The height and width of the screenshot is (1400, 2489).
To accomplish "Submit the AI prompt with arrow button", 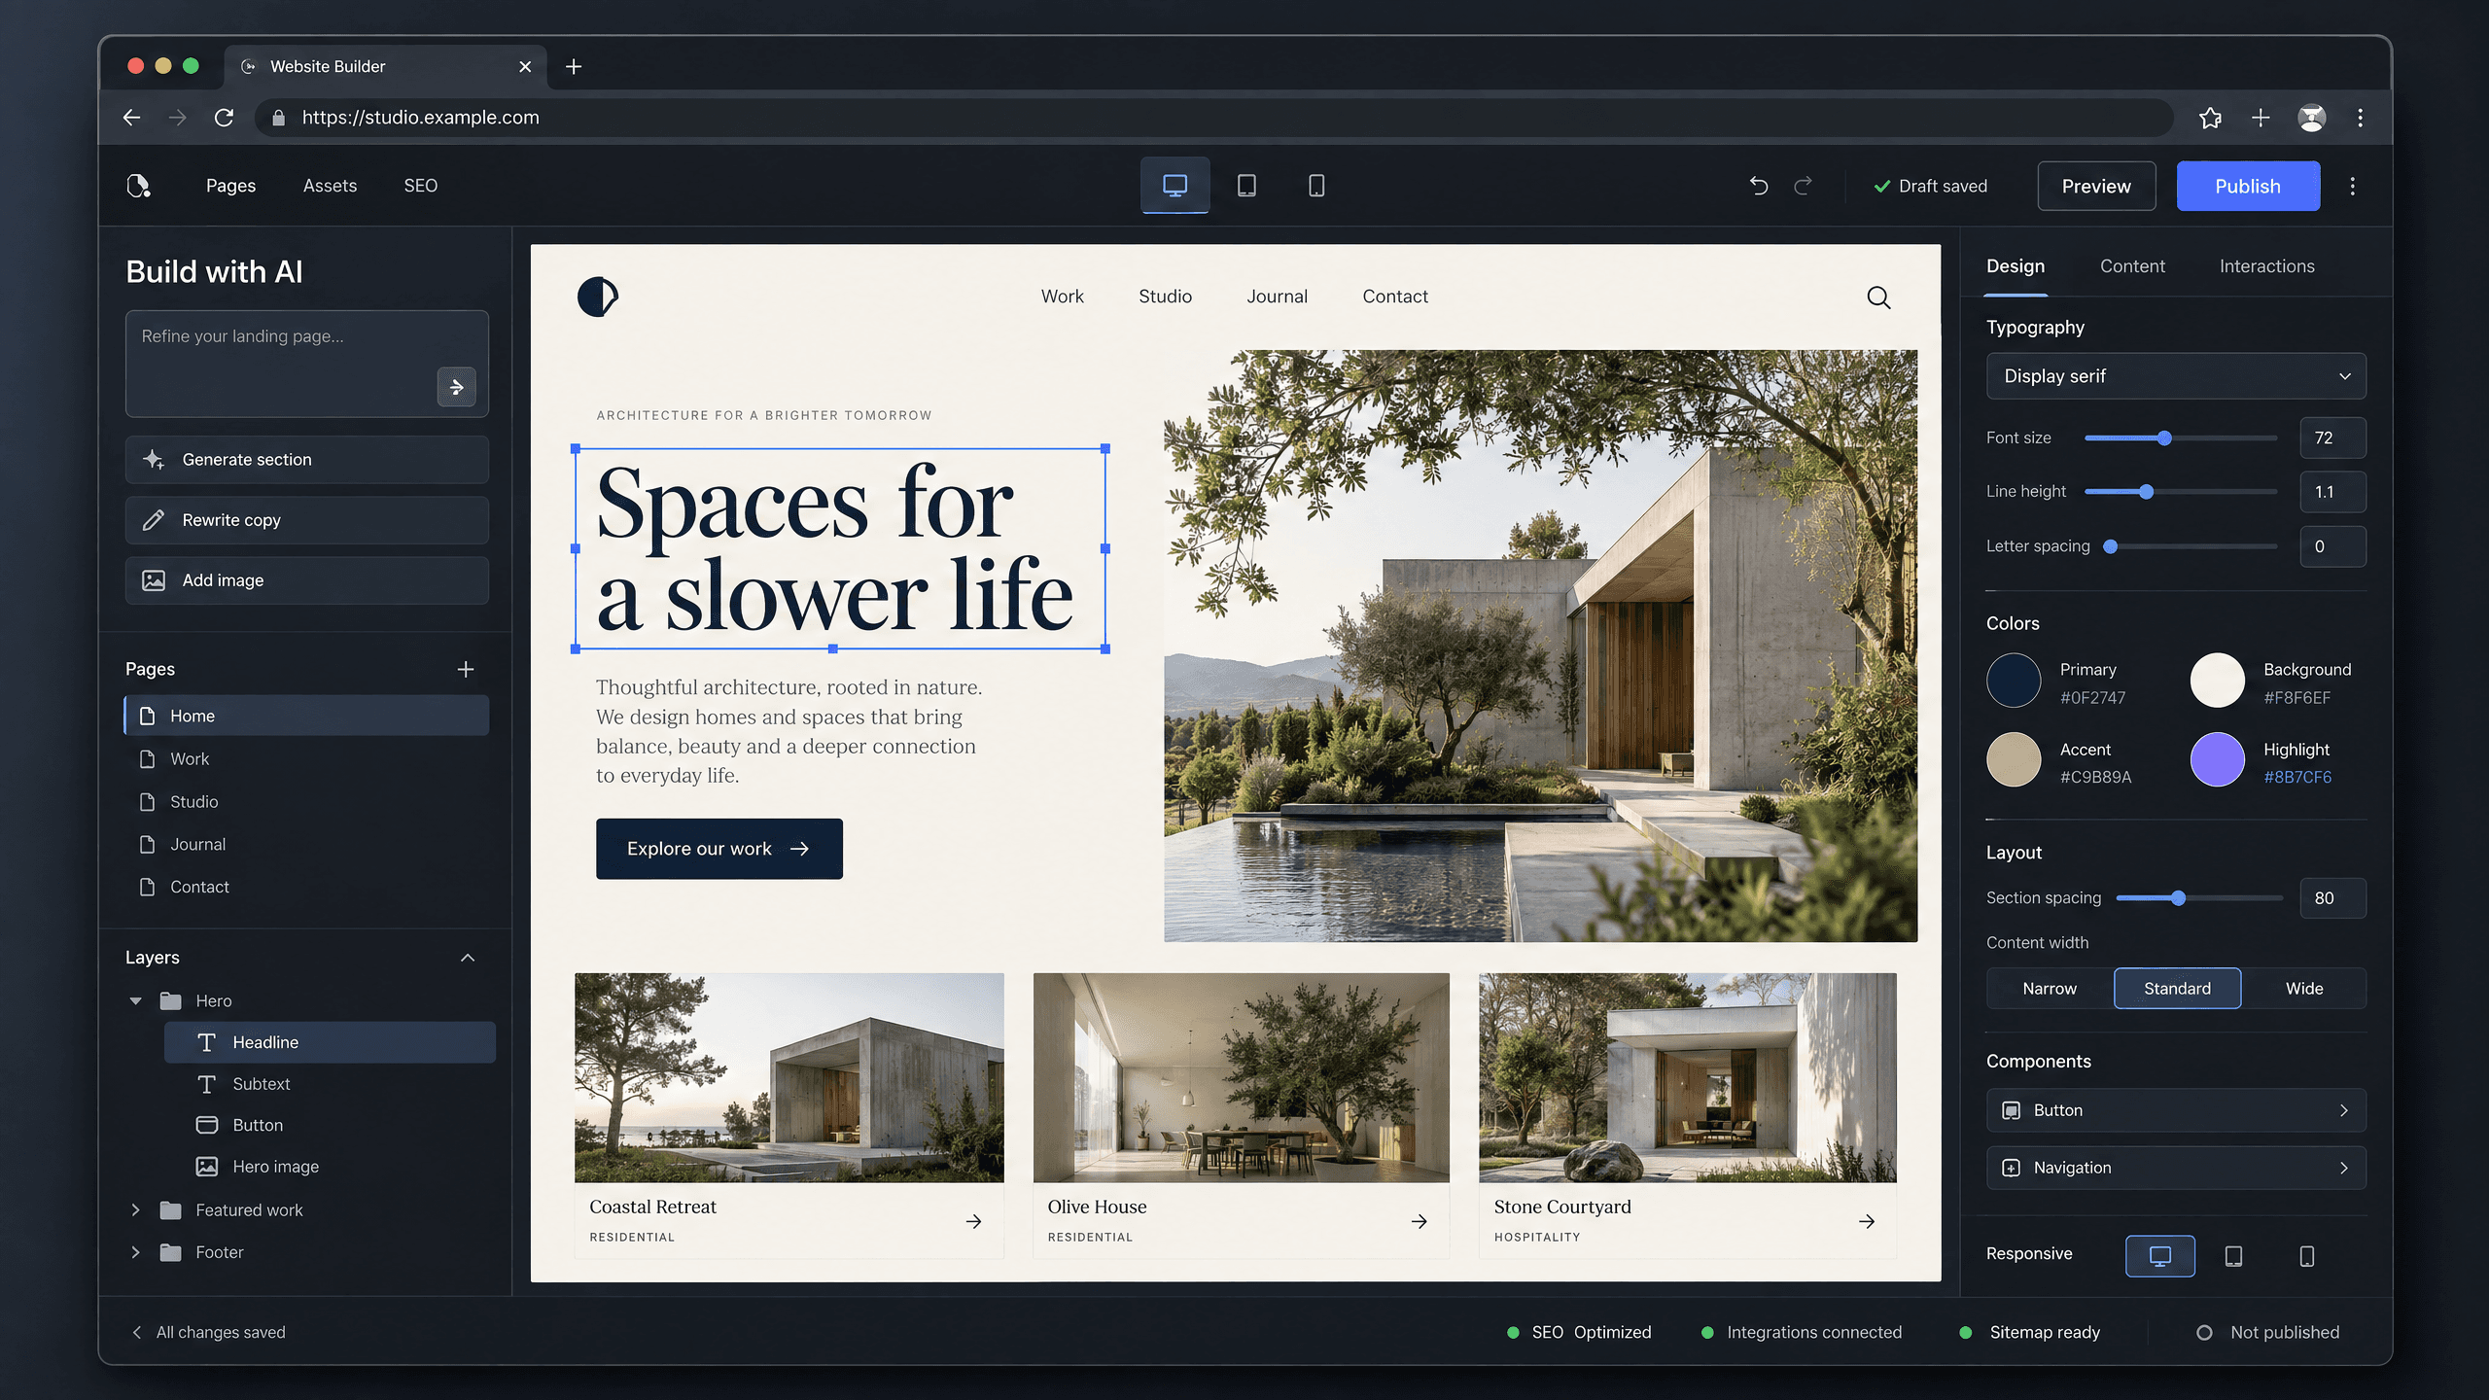I will click(456, 387).
